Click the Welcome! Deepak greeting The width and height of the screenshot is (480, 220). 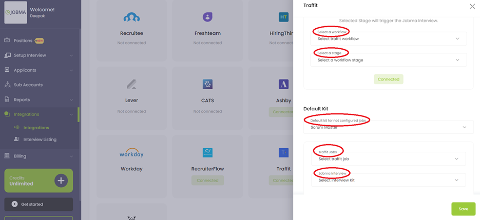42,12
